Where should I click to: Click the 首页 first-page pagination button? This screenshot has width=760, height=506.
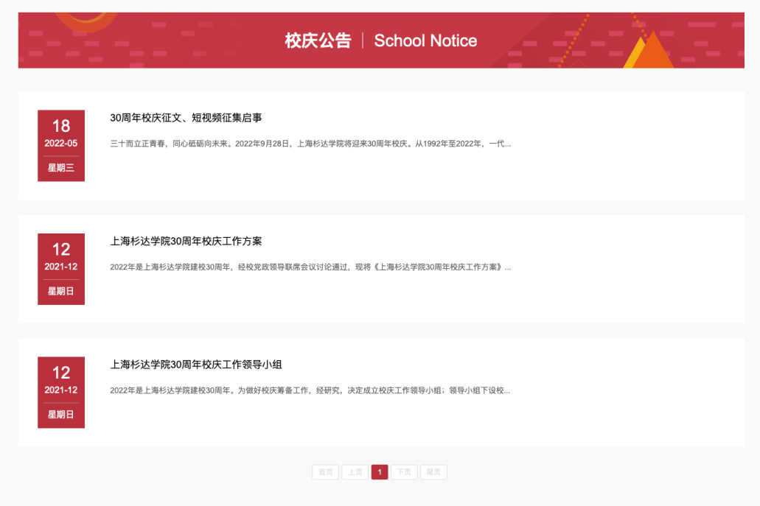[x=325, y=472]
